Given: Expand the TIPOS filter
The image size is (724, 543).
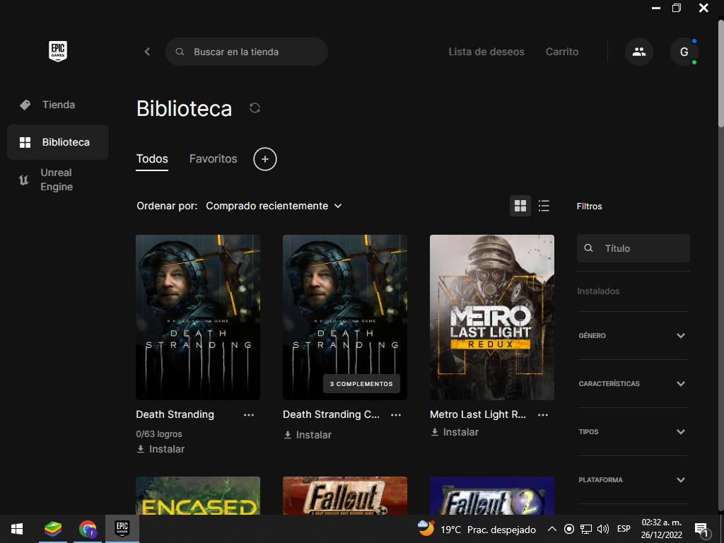Looking at the screenshot, I should point(633,432).
